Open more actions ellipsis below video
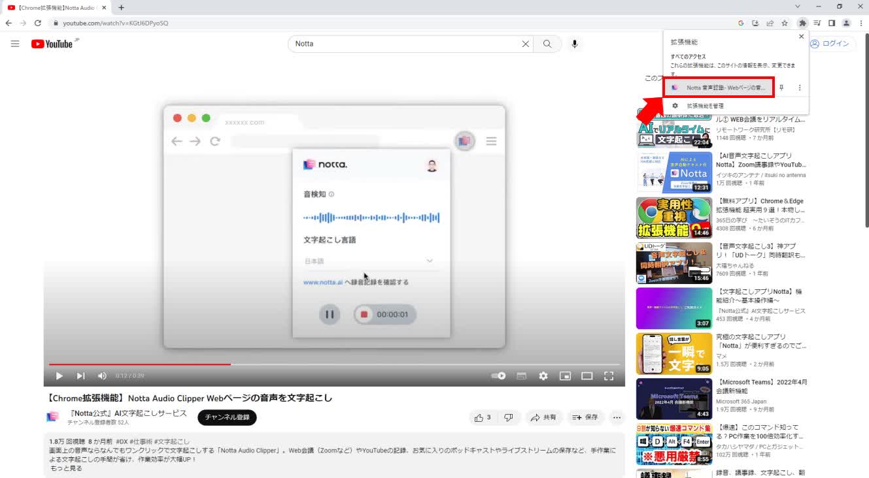The width and height of the screenshot is (869, 478). coord(617,417)
